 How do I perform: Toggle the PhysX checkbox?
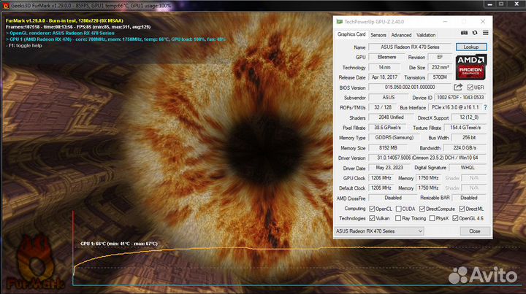[x=432, y=218]
